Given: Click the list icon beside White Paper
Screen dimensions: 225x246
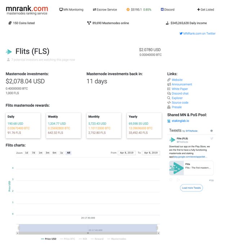Looking at the screenshot, I should 169,89.
